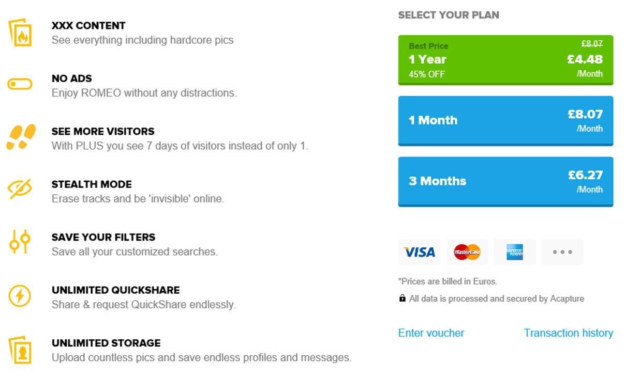Image resolution: width=626 pixels, height=379 pixels.
Task: Choose the 1 Year Best Price plan
Action: (505, 60)
